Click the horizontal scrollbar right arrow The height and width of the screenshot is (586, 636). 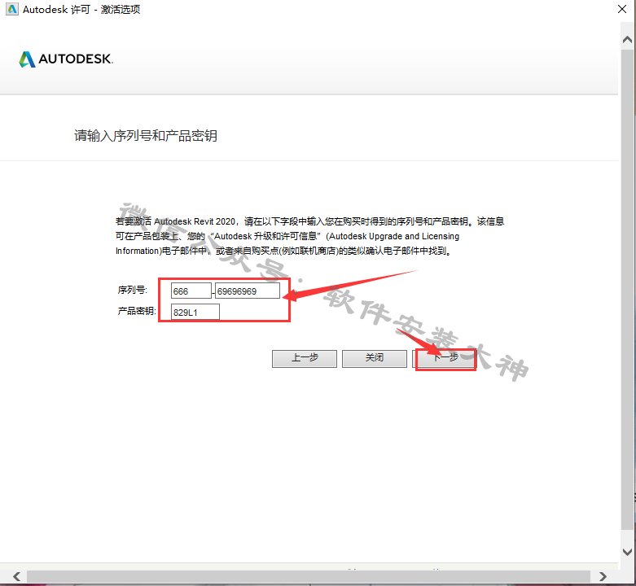pos(603,576)
